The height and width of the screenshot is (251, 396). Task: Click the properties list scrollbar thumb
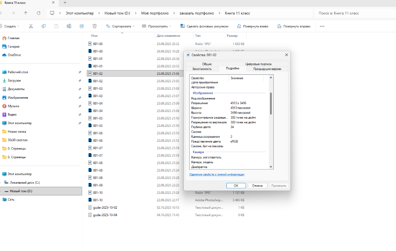[271, 103]
